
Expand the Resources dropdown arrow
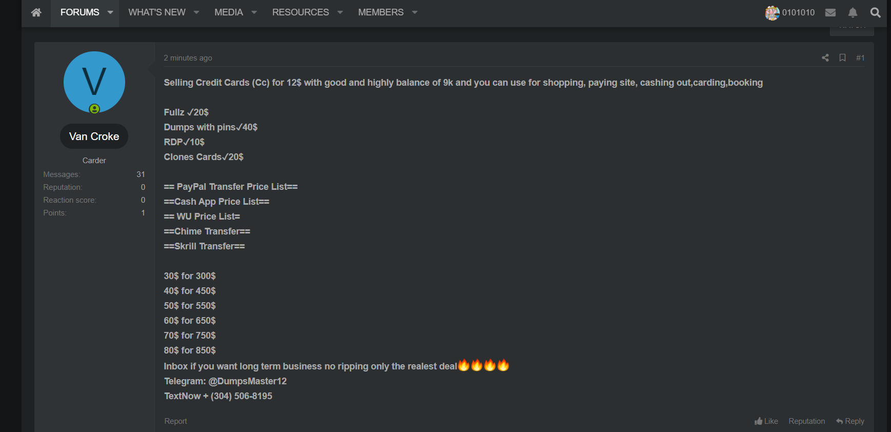coord(340,12)
